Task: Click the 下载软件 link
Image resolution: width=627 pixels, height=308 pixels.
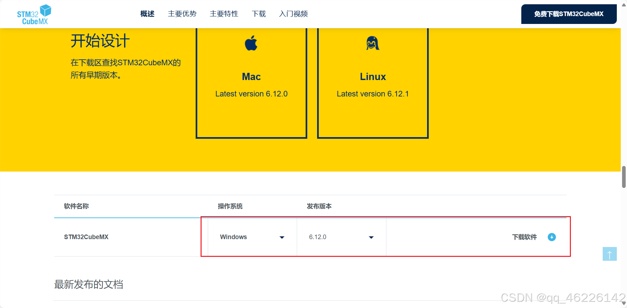Action: [x=525, y=237]
